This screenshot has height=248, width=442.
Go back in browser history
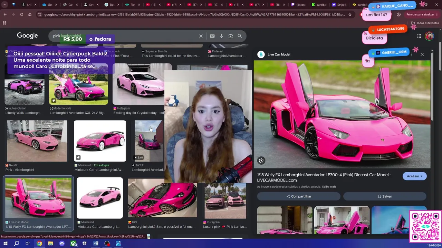tap(5, 14)
